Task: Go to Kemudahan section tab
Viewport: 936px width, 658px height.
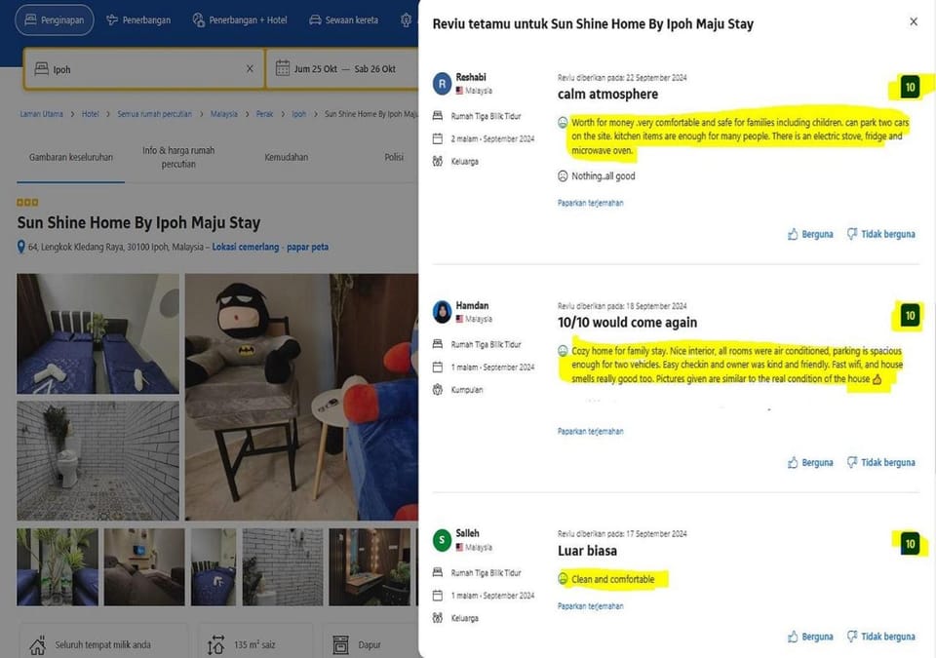Action: tap(287, 157)
